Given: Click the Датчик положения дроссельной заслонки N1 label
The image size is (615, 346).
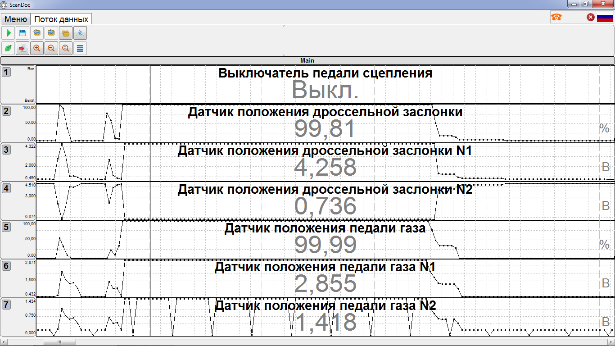Looking at the screenshot, I should tap(325, 150).
